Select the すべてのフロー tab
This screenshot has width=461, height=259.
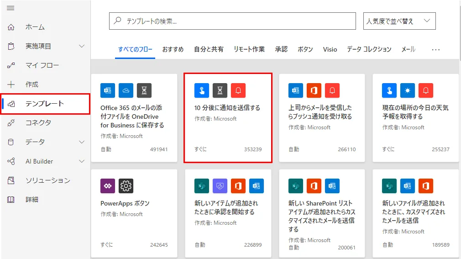(x=135, y=49)
